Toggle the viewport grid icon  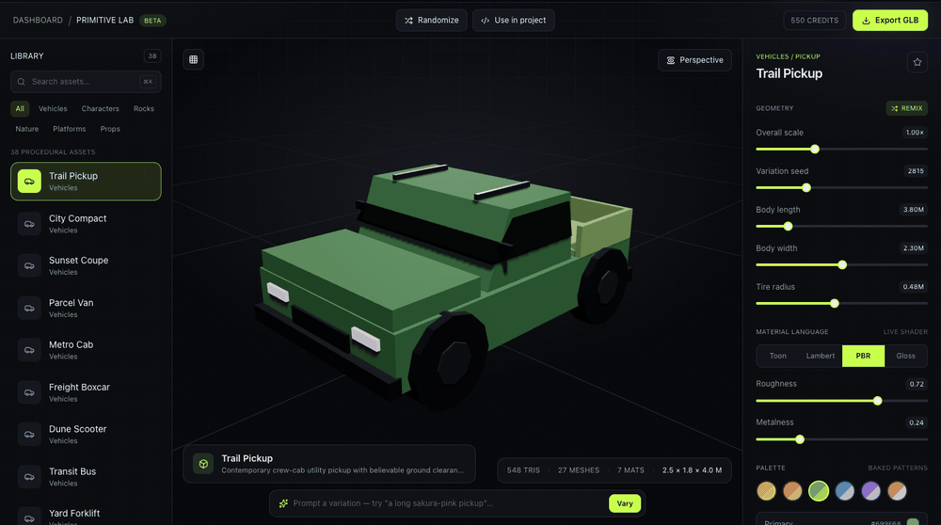click(x=193, y=59)
